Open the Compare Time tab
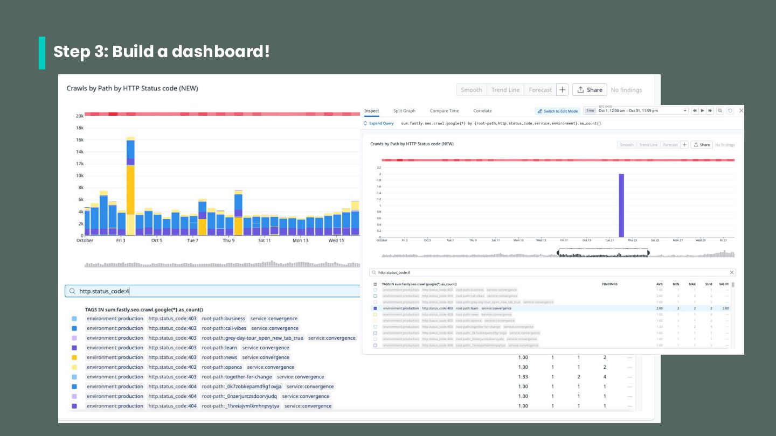776x436 pixels. click(445, 111)
